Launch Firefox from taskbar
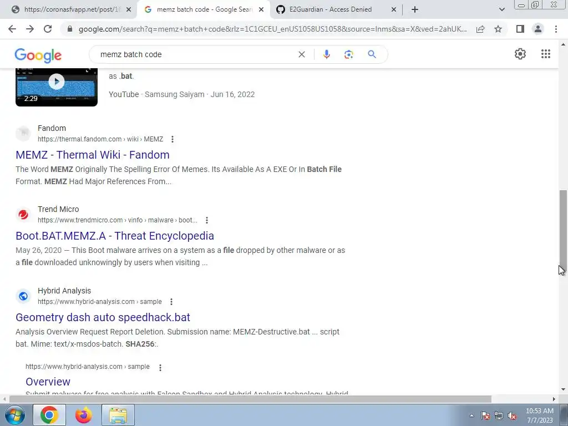Image resolution: width=568 pixels, height=426 pixels. 83,415
